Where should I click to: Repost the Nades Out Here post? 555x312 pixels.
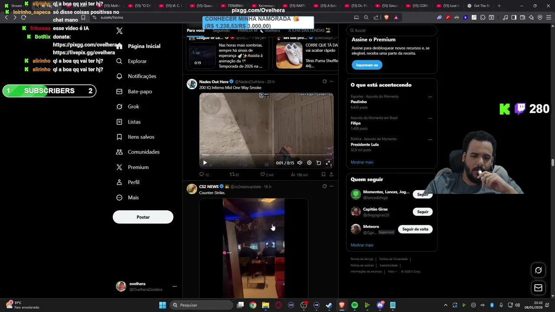pyautogui.click(x=234, y=175)
